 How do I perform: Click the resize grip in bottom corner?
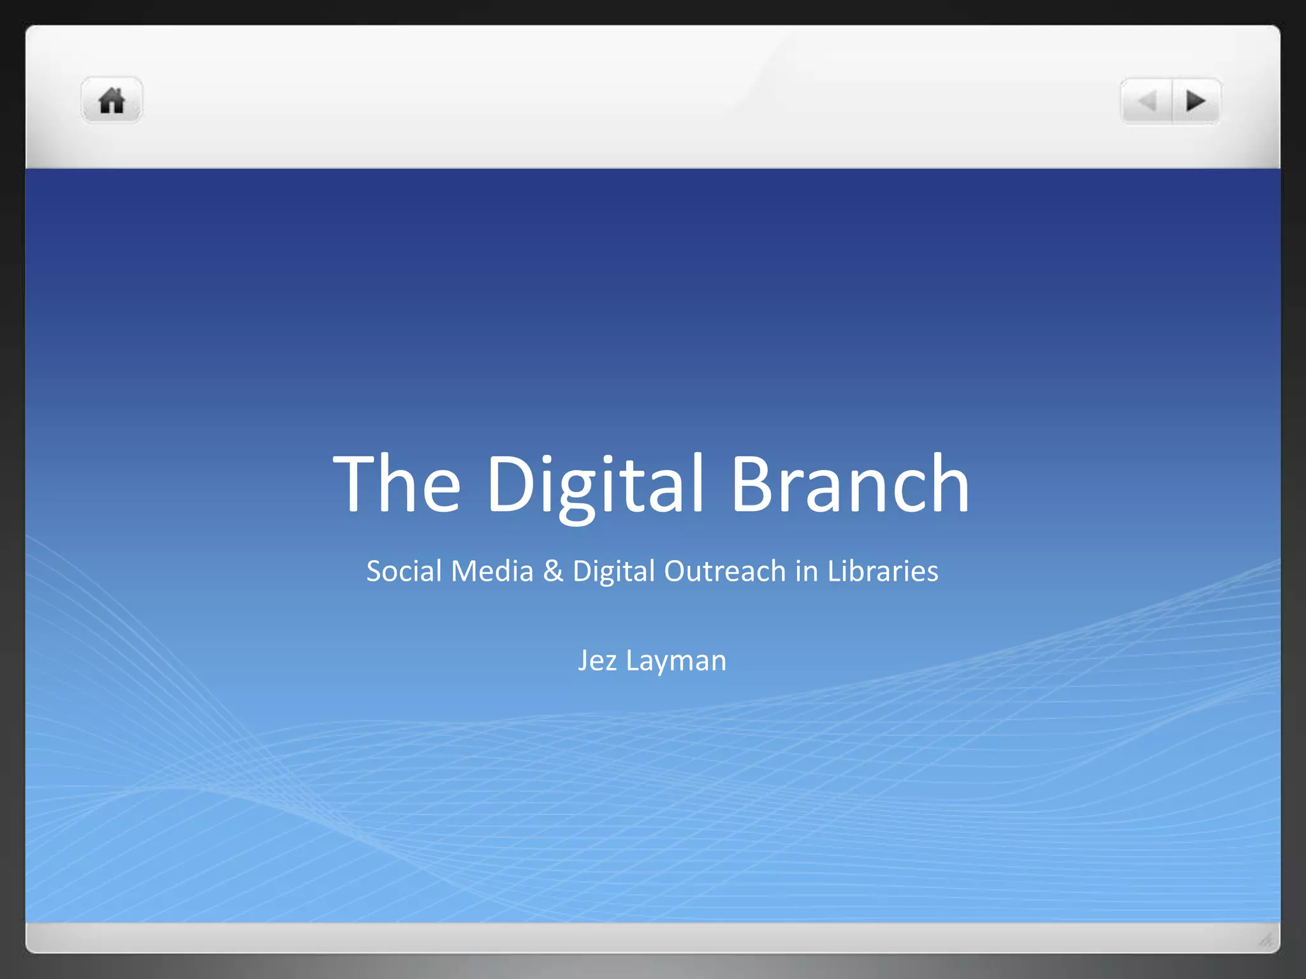tap(1266, 939)
